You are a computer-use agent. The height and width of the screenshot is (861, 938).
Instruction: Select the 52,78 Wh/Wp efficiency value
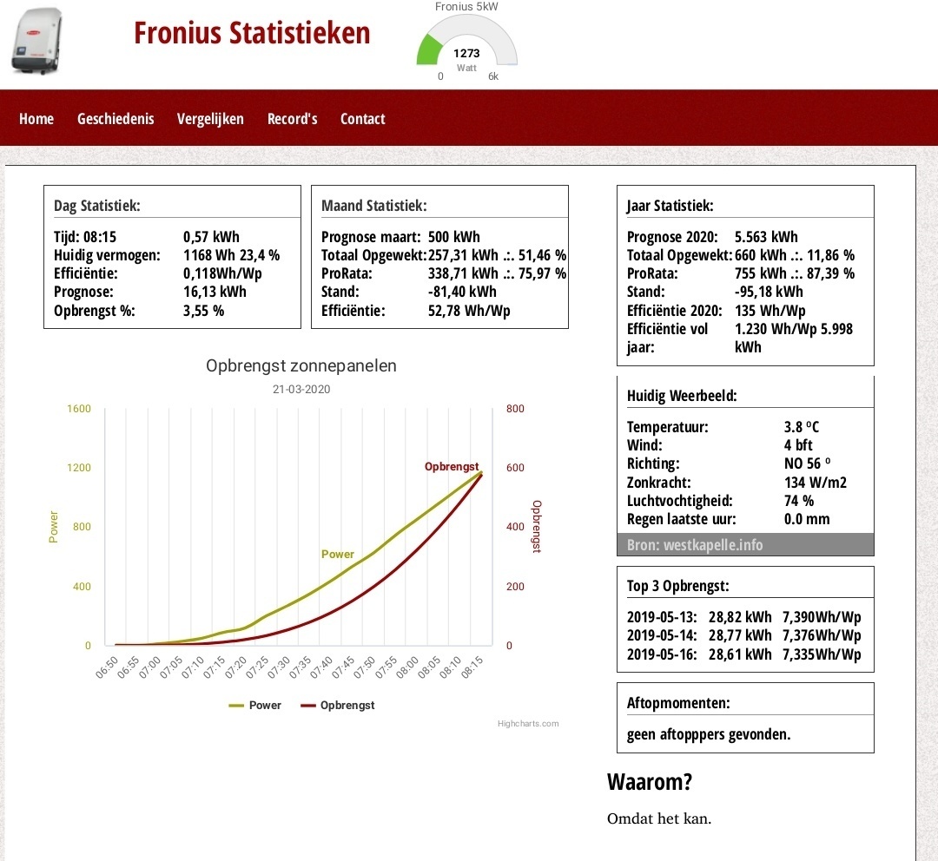(x=469, y=311)
